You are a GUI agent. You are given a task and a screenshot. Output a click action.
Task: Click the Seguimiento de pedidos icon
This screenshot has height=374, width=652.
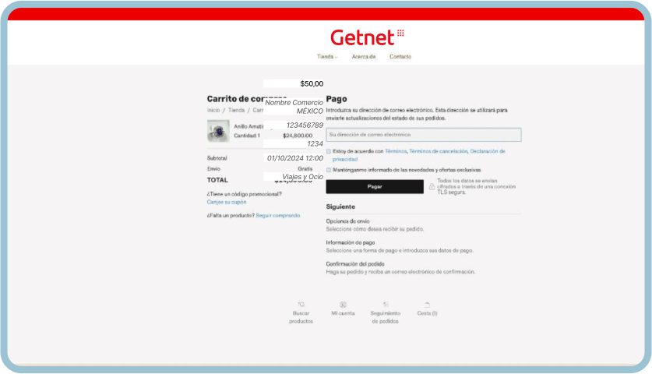(385, 305)
